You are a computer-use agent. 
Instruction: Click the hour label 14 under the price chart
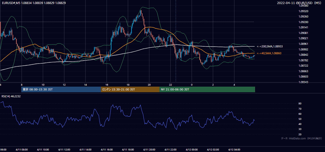[85, 85]
